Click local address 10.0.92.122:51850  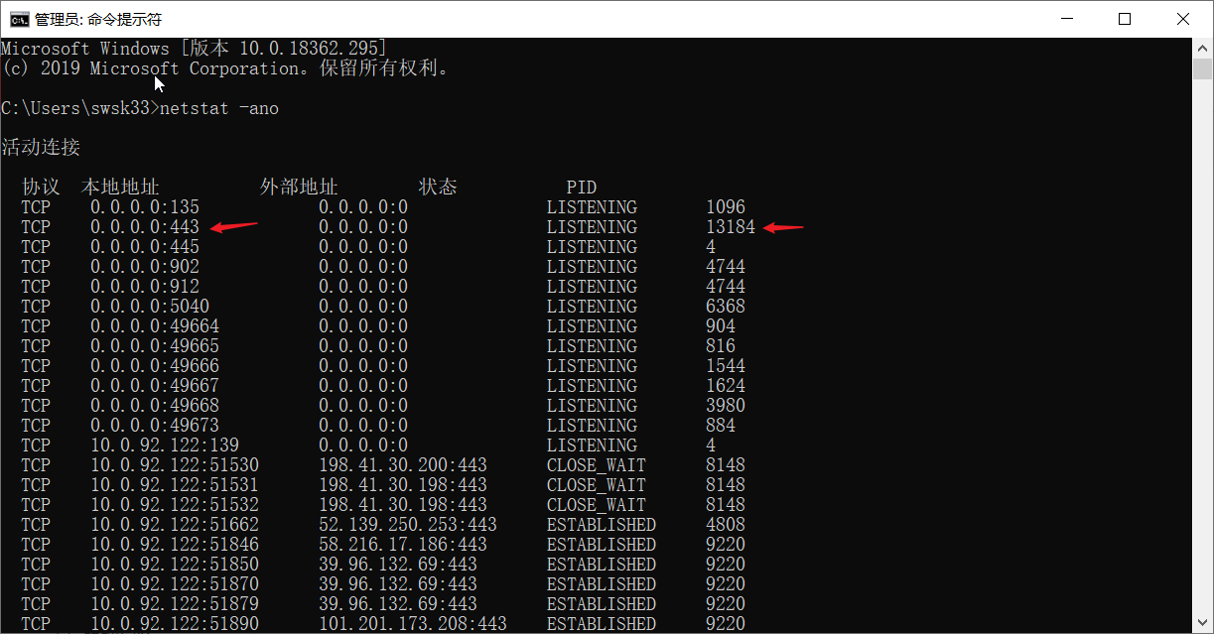(x=175, y=565)
